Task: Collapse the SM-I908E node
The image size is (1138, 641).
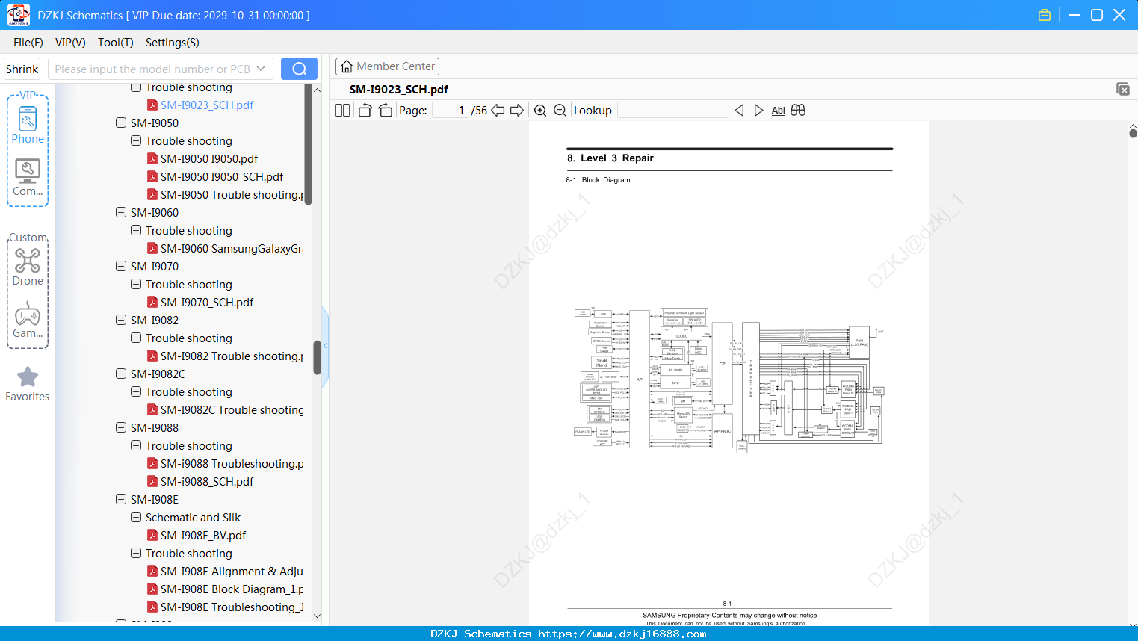Action: [121, 499]
